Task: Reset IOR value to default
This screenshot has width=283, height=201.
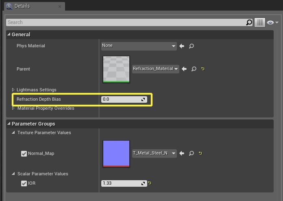Action: (150, 183)
